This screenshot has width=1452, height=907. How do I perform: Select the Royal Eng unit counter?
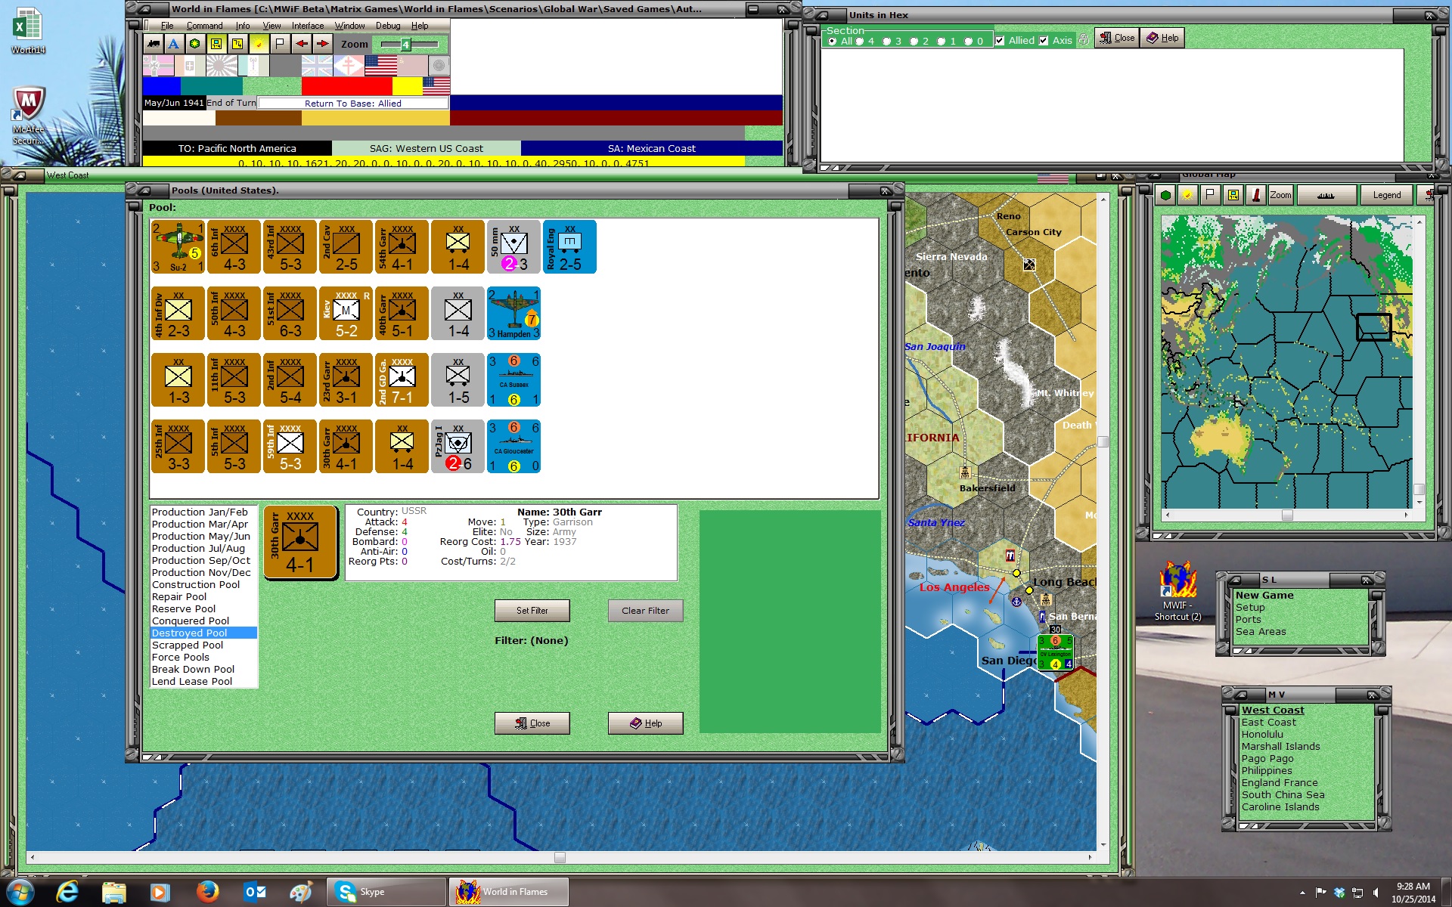[570, 247]
